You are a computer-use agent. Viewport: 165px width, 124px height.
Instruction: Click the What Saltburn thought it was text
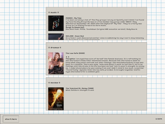(80, 90)
